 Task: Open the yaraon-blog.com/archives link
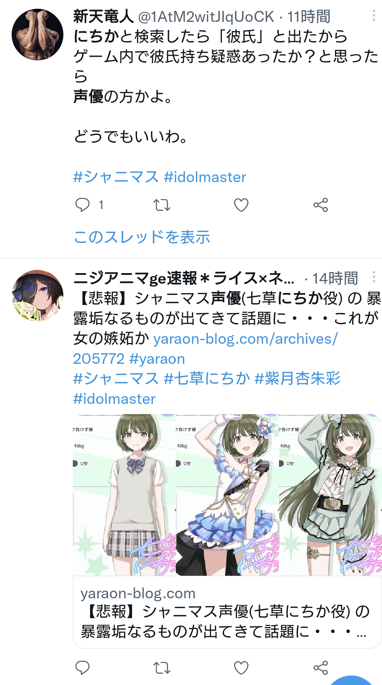click(x=205, y=349)
